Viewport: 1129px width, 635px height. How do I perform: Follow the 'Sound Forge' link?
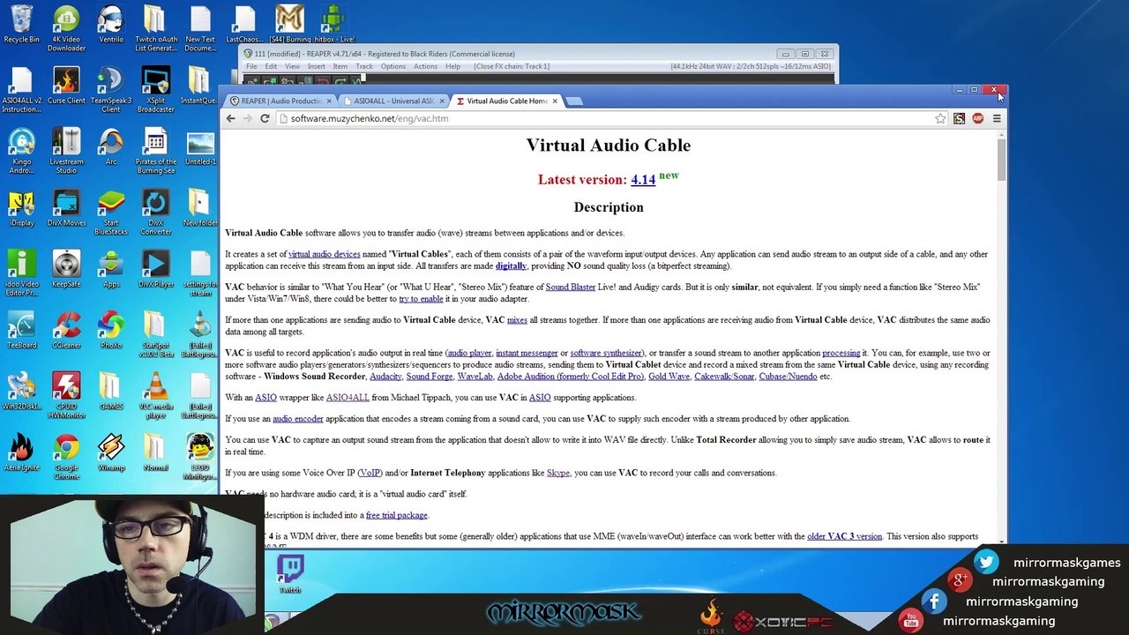[x=430, y=377]
